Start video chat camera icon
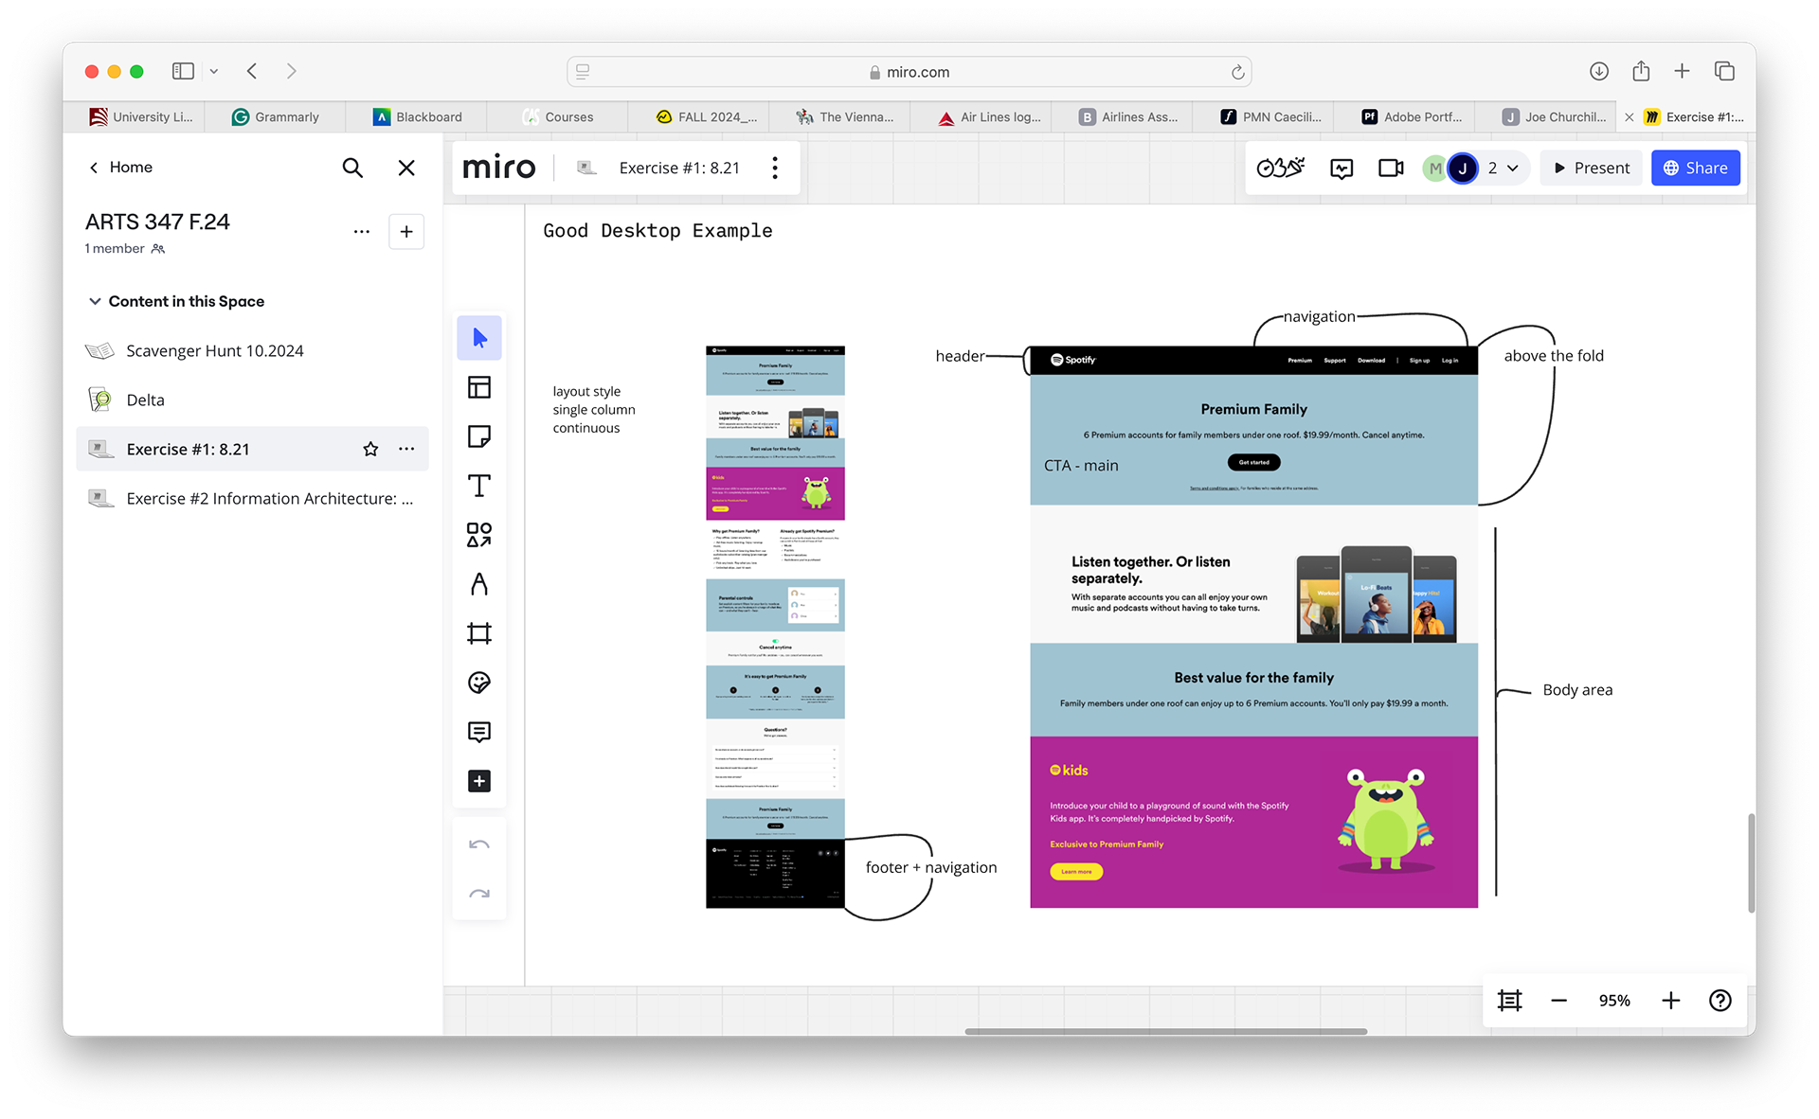 coord(1391,168)
